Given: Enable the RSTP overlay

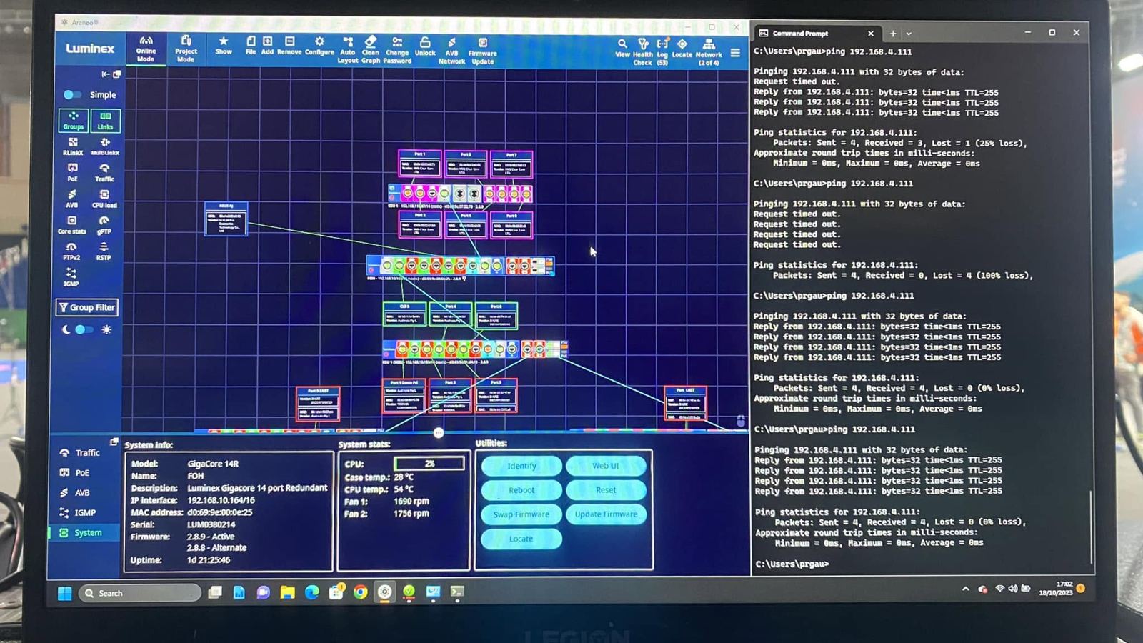Looking at the screenshot, I should point(104,251).
